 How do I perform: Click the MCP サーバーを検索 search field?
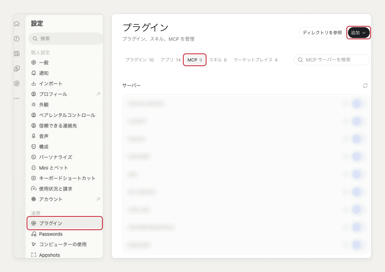click(331, 60)
